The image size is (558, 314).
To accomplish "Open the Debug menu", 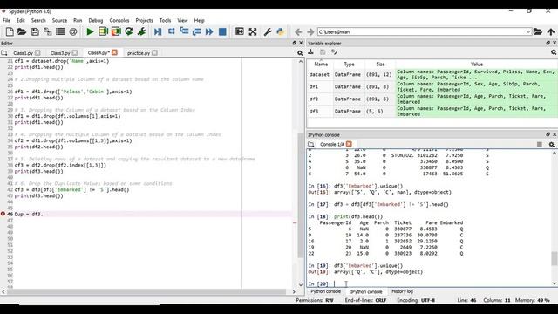I will point(96,20).
